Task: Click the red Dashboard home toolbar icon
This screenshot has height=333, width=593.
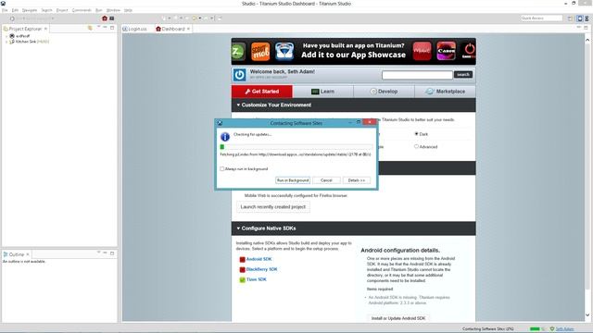Action: pyautogui.click(x=105, y=18)
